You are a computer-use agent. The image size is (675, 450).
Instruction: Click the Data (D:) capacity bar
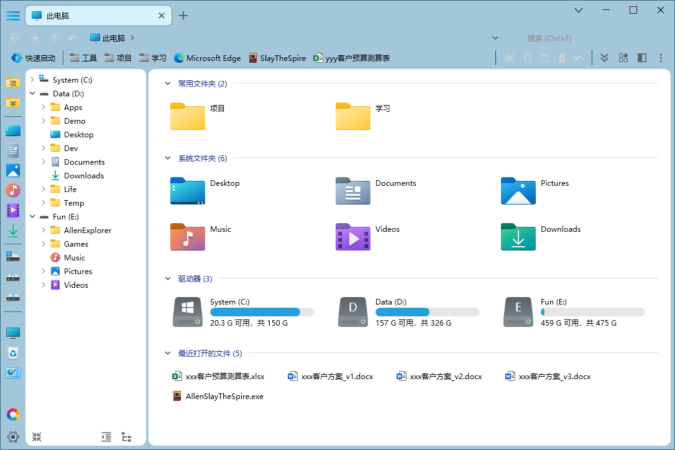coord(427,311)
